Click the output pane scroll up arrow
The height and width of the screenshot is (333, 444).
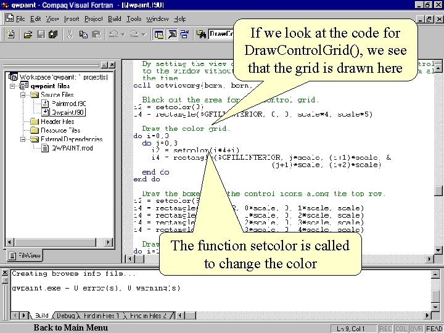(435, 274)
